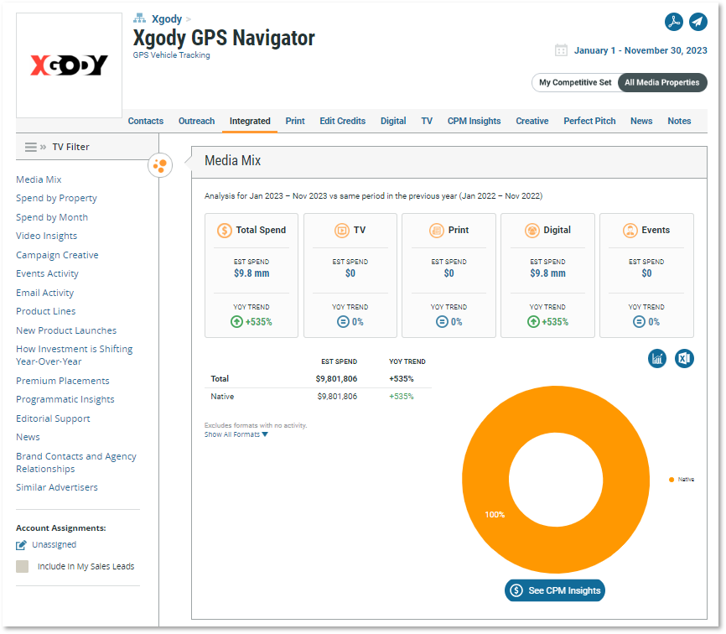Go to Editorial Support section
The width and height of the screenshot is (726, 634).
pyautogui.click(x=54, y=418)
